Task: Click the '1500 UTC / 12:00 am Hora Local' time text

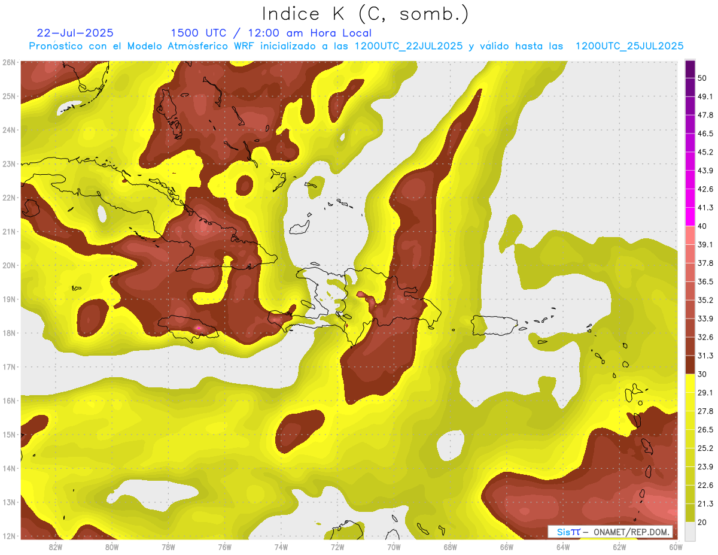Action: pos(271,33)
